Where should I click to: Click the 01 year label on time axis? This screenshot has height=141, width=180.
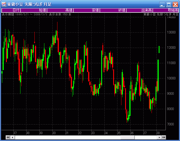click(x=67, y=133)
